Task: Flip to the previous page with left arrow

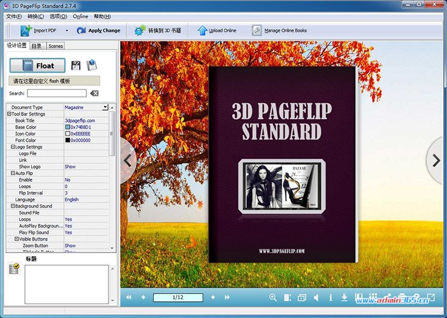Action: pos(128,160)
